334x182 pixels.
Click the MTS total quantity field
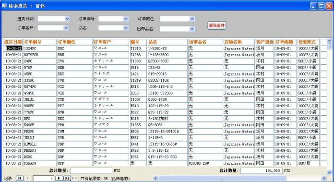(x=91, y=170)
